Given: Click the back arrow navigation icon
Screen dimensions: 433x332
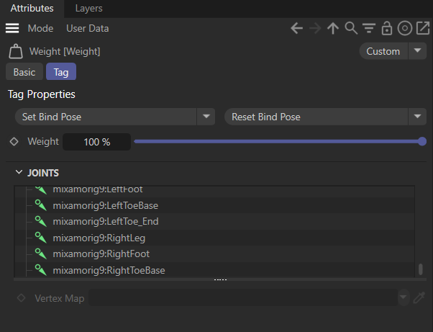Looking at the screenshot, I should click(x=296, y=29).
